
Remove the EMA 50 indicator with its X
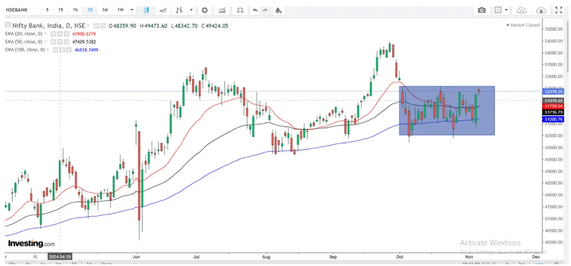click(x=67, y=41)
